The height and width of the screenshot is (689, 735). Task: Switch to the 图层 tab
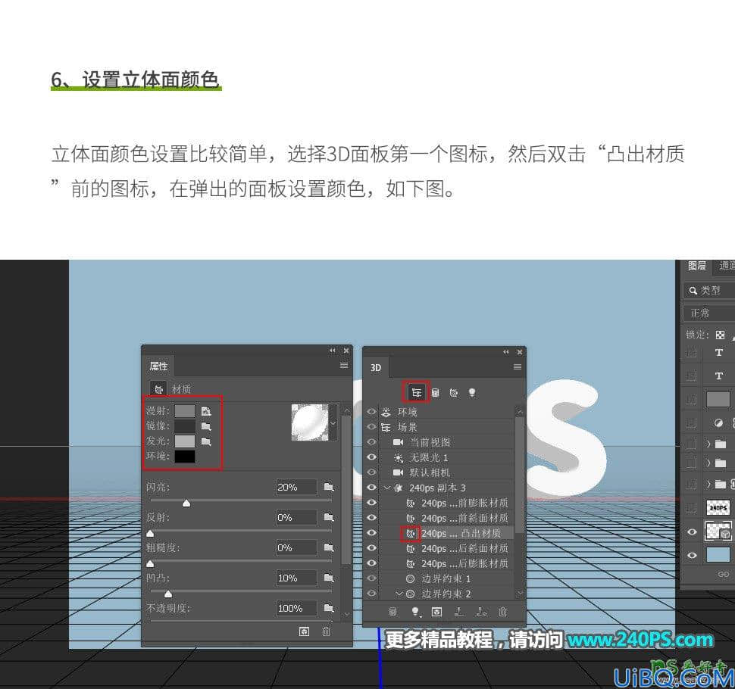point(697,266)
